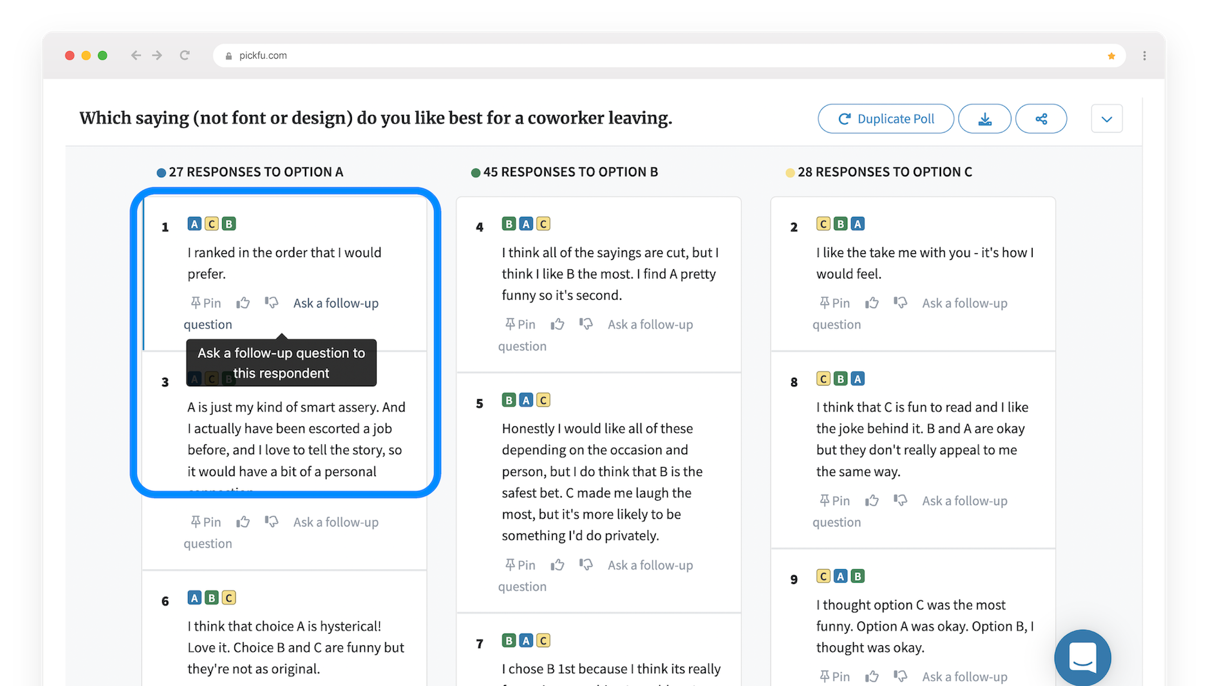Click the share poll icon button
Image resolution: width=1209 pixels, height=686 pixels.
point(1041,119)
